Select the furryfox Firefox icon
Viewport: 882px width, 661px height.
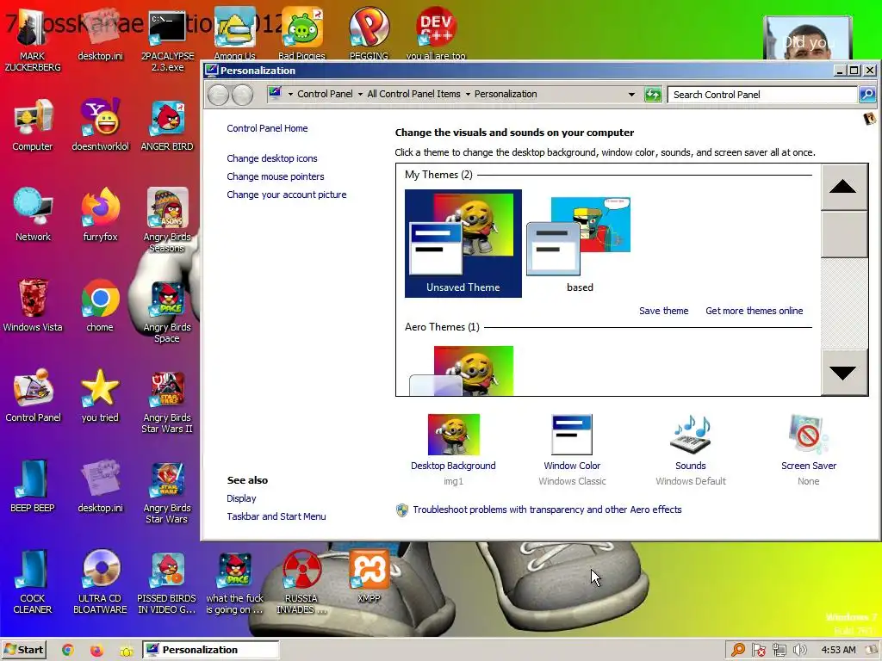[x=100, y=214]
